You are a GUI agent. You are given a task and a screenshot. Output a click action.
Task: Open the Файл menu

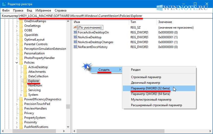(x=6, y=10)
